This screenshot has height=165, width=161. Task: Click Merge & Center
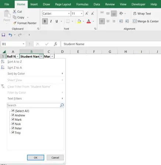146,21
